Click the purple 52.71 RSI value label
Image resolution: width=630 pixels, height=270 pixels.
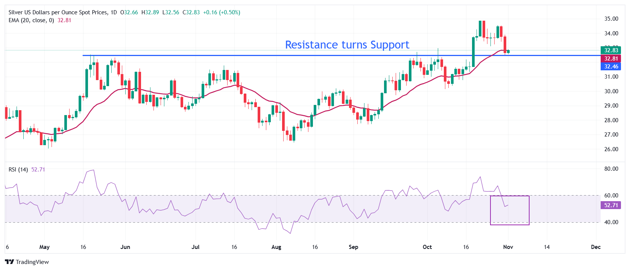(611, 205)
